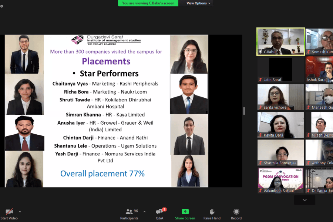The width and height of the screenshot is (333, 222).
Task: Click the 'Shantanu Lele' line on the slide
Action: coord(105,146)
